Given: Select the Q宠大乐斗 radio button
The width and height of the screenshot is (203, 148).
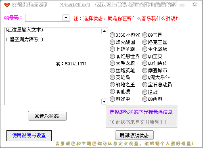Looking at the screenshot, I should (x=144, y=77).
